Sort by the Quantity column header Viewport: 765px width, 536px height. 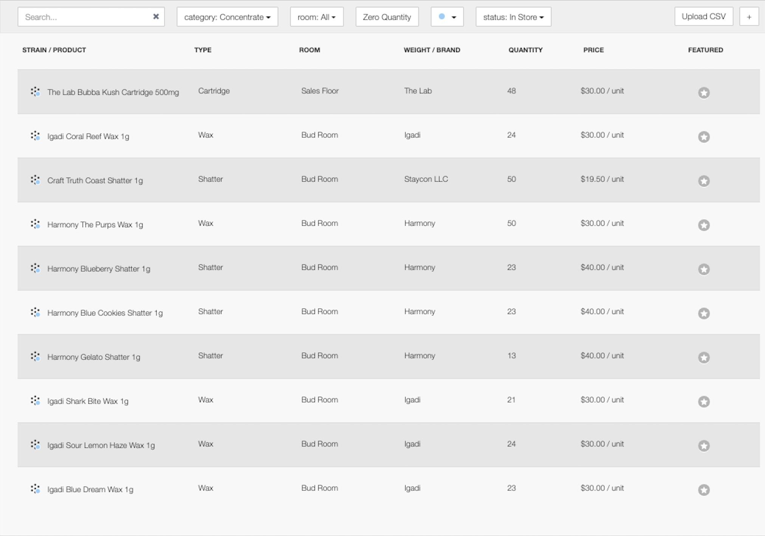pyautogui.click(x=525, y=50)
